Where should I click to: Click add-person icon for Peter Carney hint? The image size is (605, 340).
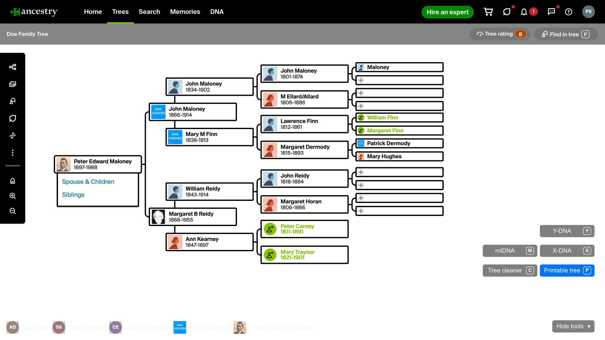click(x=270, y=229)
